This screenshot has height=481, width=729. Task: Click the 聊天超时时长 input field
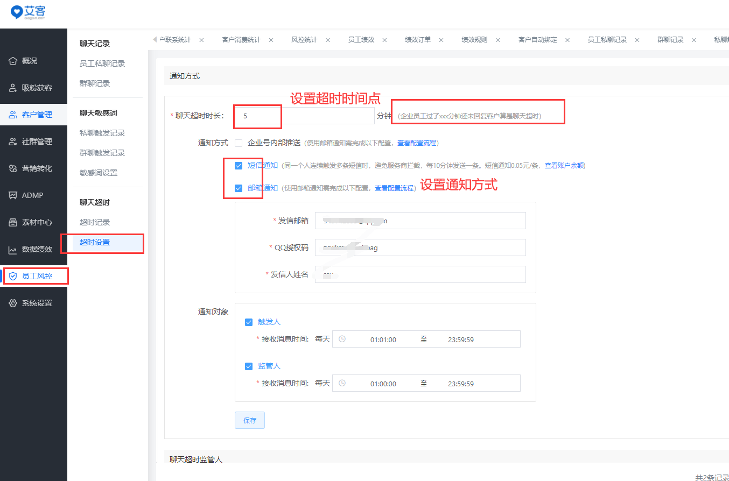click(x=304, y=116)
